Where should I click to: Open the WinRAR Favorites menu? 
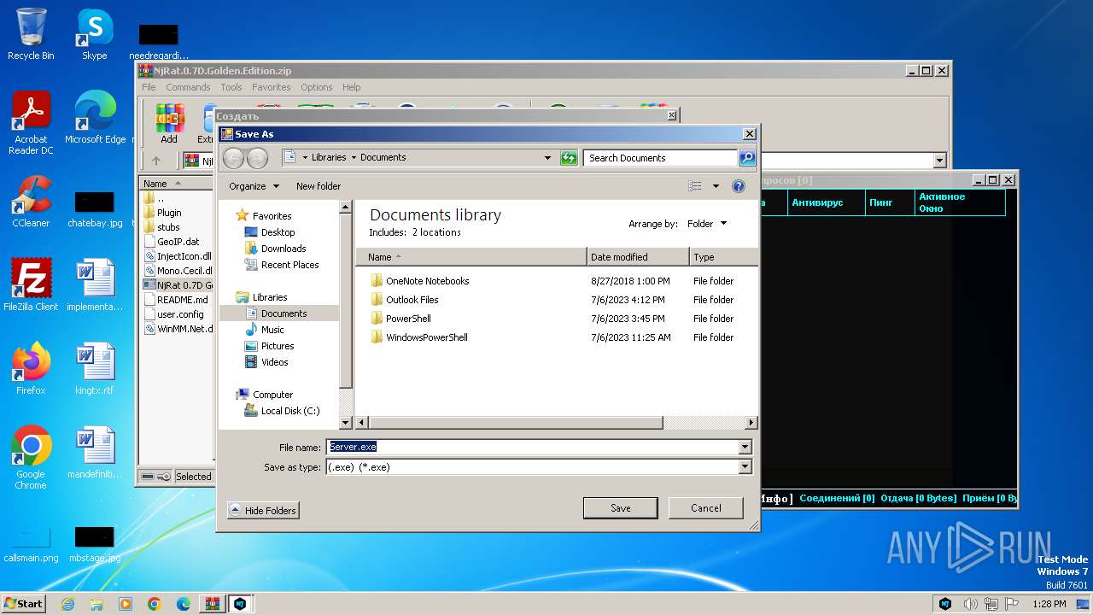click(272, 87)
